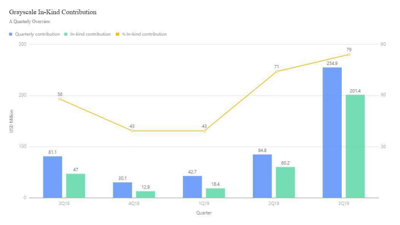Click the blue Quarterly contribution legend swatch
This screenshot has height=225, width=400.
11,34
